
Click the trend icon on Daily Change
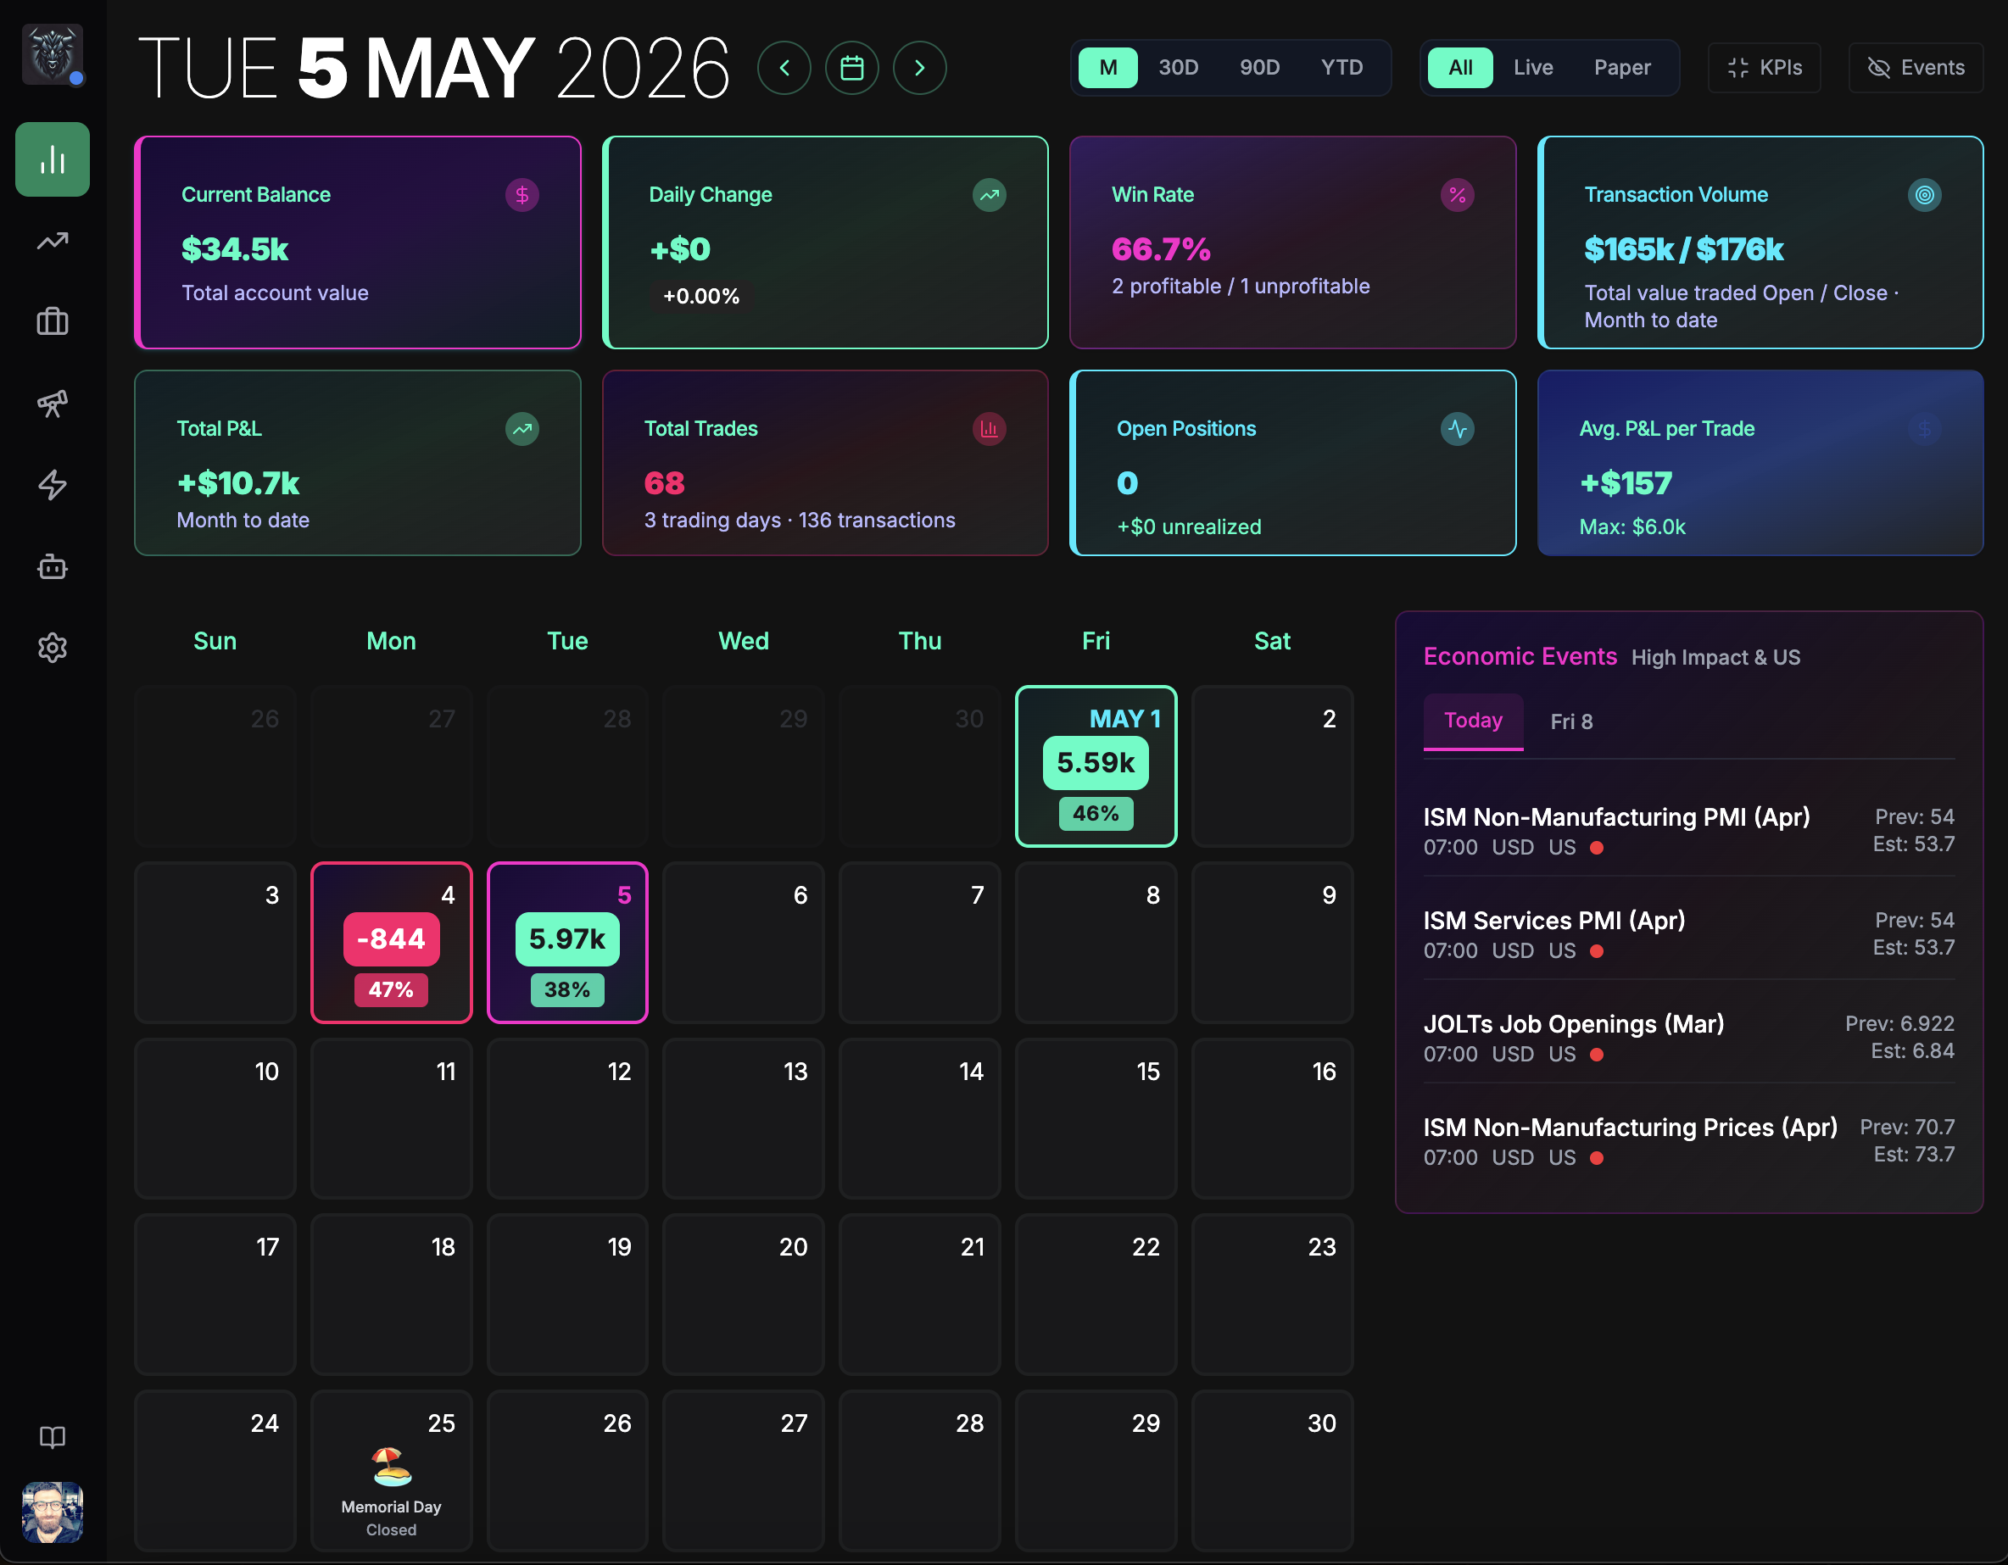(990, 195)
